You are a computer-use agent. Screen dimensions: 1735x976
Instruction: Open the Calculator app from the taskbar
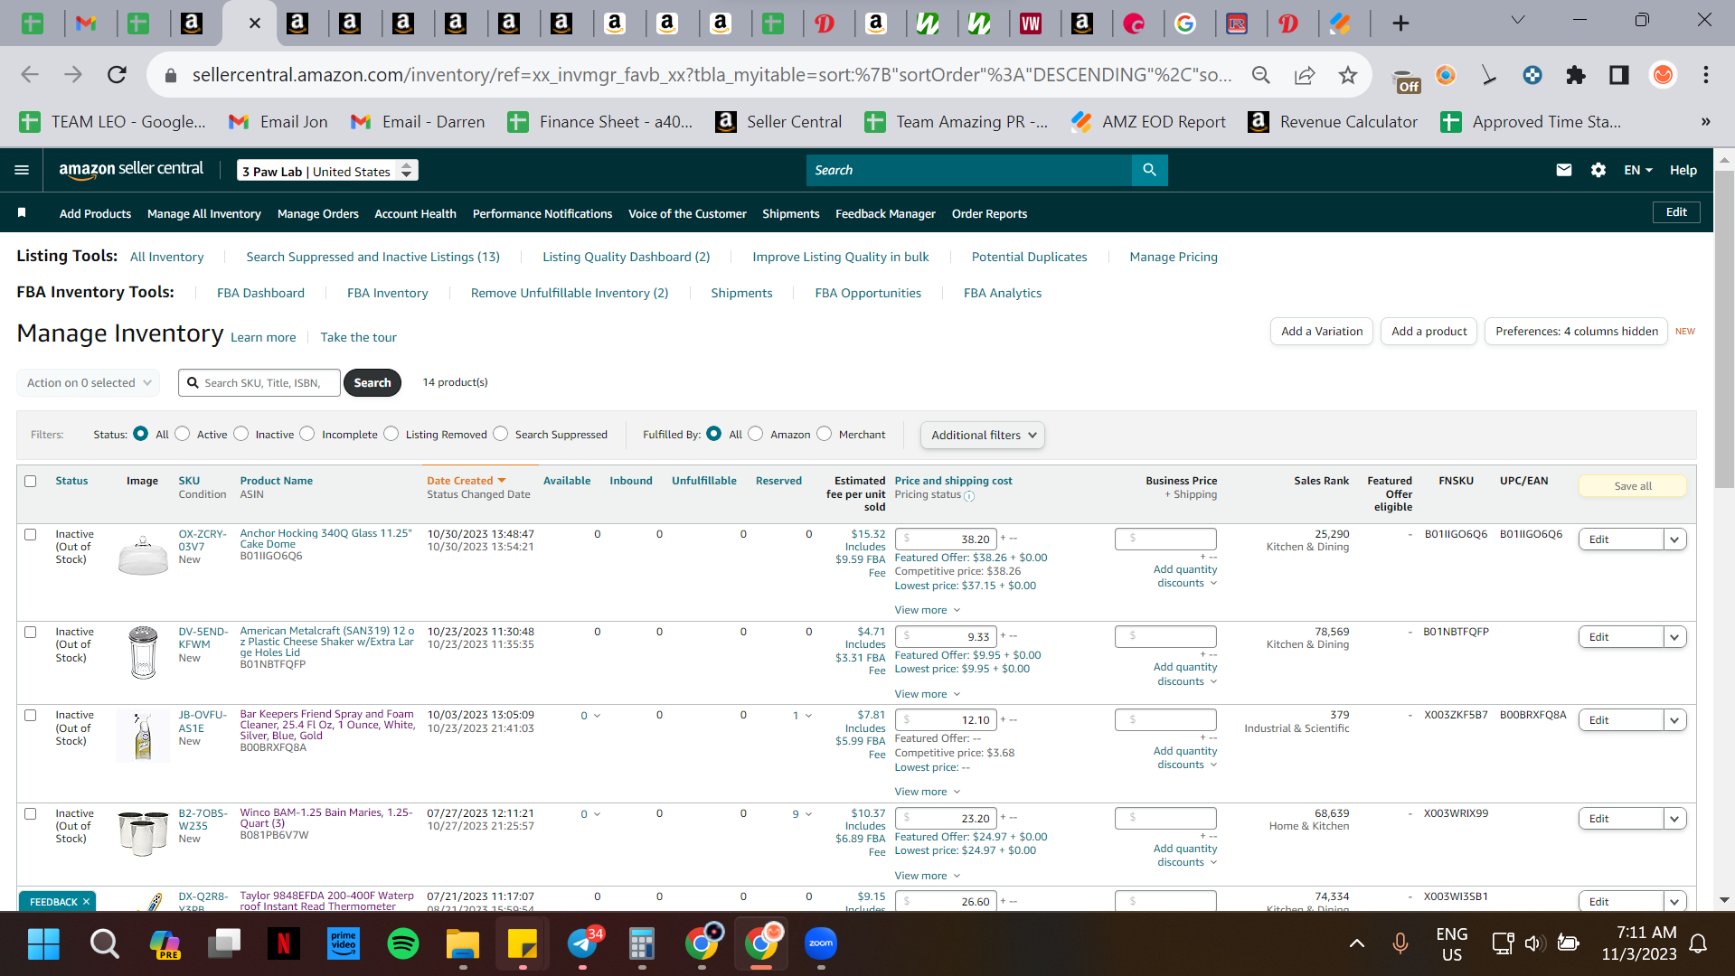pos(642,943)
